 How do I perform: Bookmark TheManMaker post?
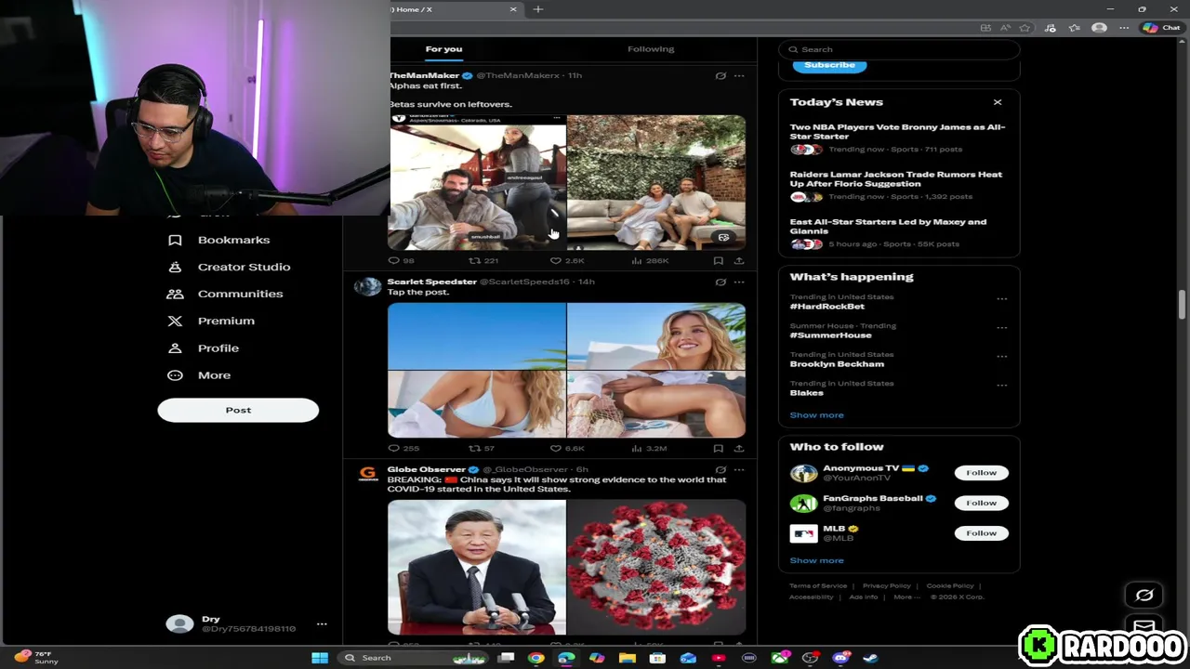(719, 261)
